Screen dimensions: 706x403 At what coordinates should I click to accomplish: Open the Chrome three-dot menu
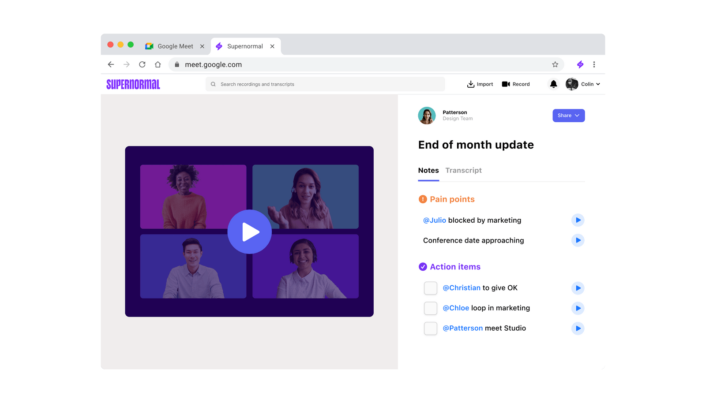tap(594, 64)
